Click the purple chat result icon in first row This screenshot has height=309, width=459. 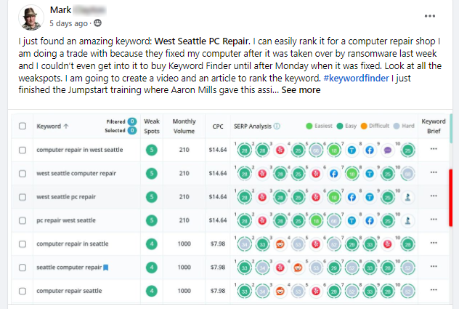pyautogui.click(x=388, y=150)
